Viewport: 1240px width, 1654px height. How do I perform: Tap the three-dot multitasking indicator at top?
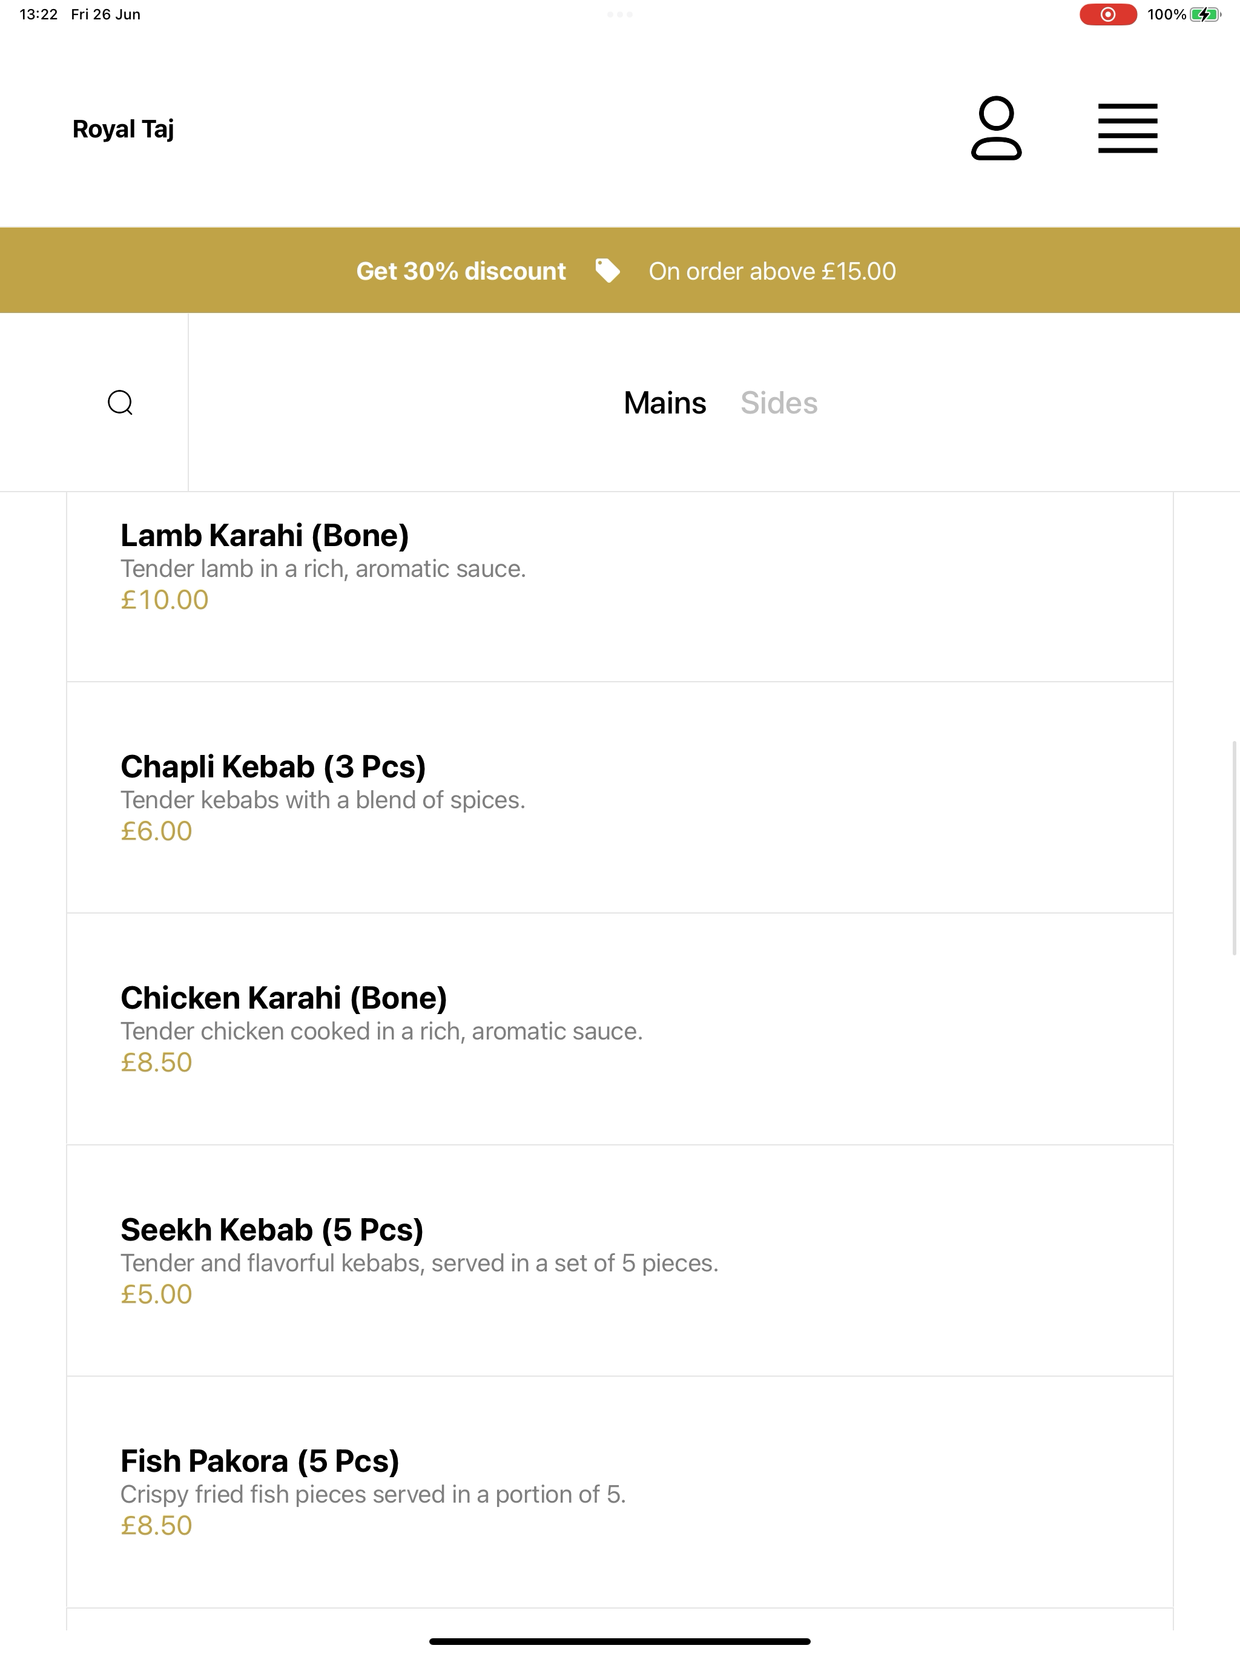[619, 14]
